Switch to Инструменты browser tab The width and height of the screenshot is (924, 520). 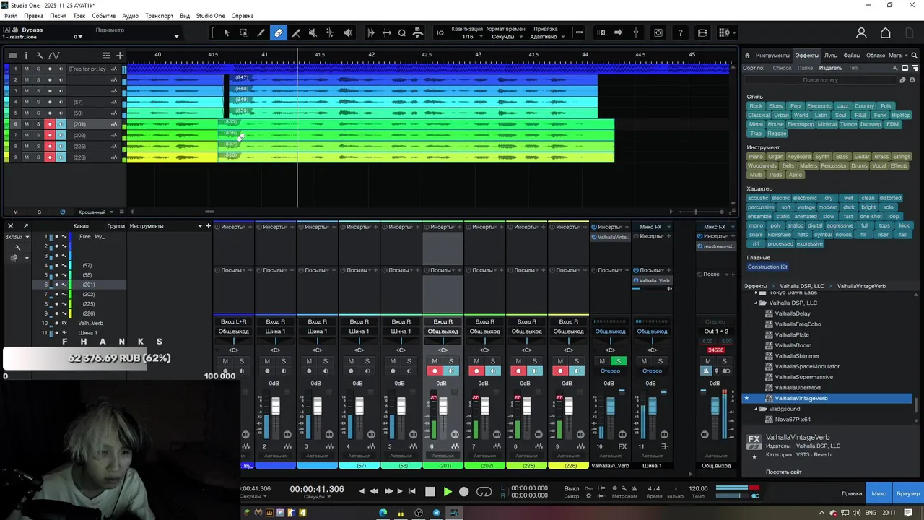(772, 56)
